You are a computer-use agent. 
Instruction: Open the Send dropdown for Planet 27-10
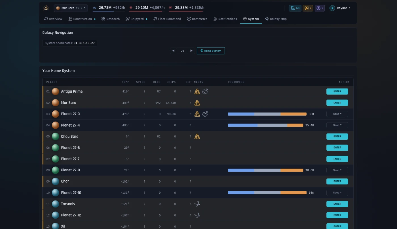pyautogui.click(x=337, y=193)
